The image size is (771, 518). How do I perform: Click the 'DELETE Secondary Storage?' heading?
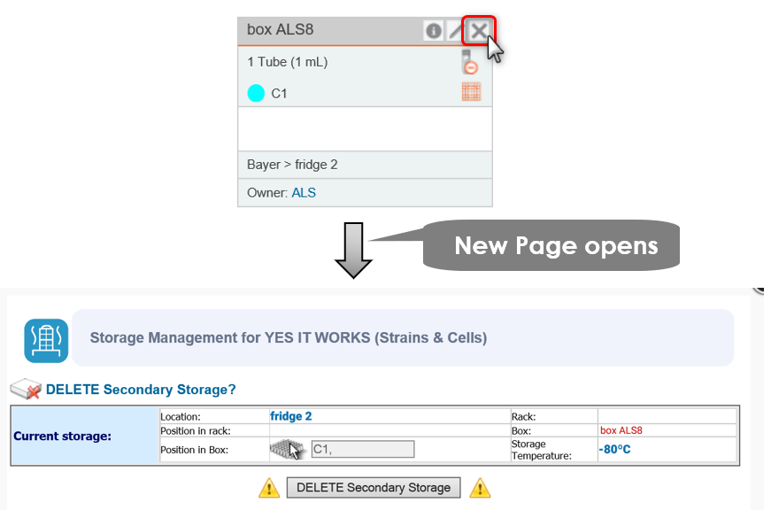point(141,390)
